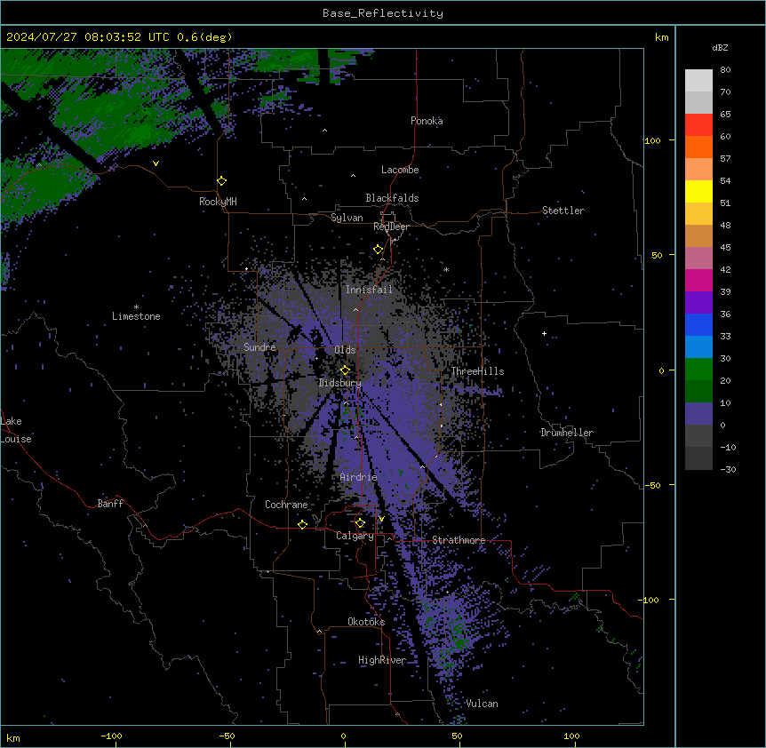Click the yellow diamond marker between Olds and Didsbury

click(x=345, y=370)
